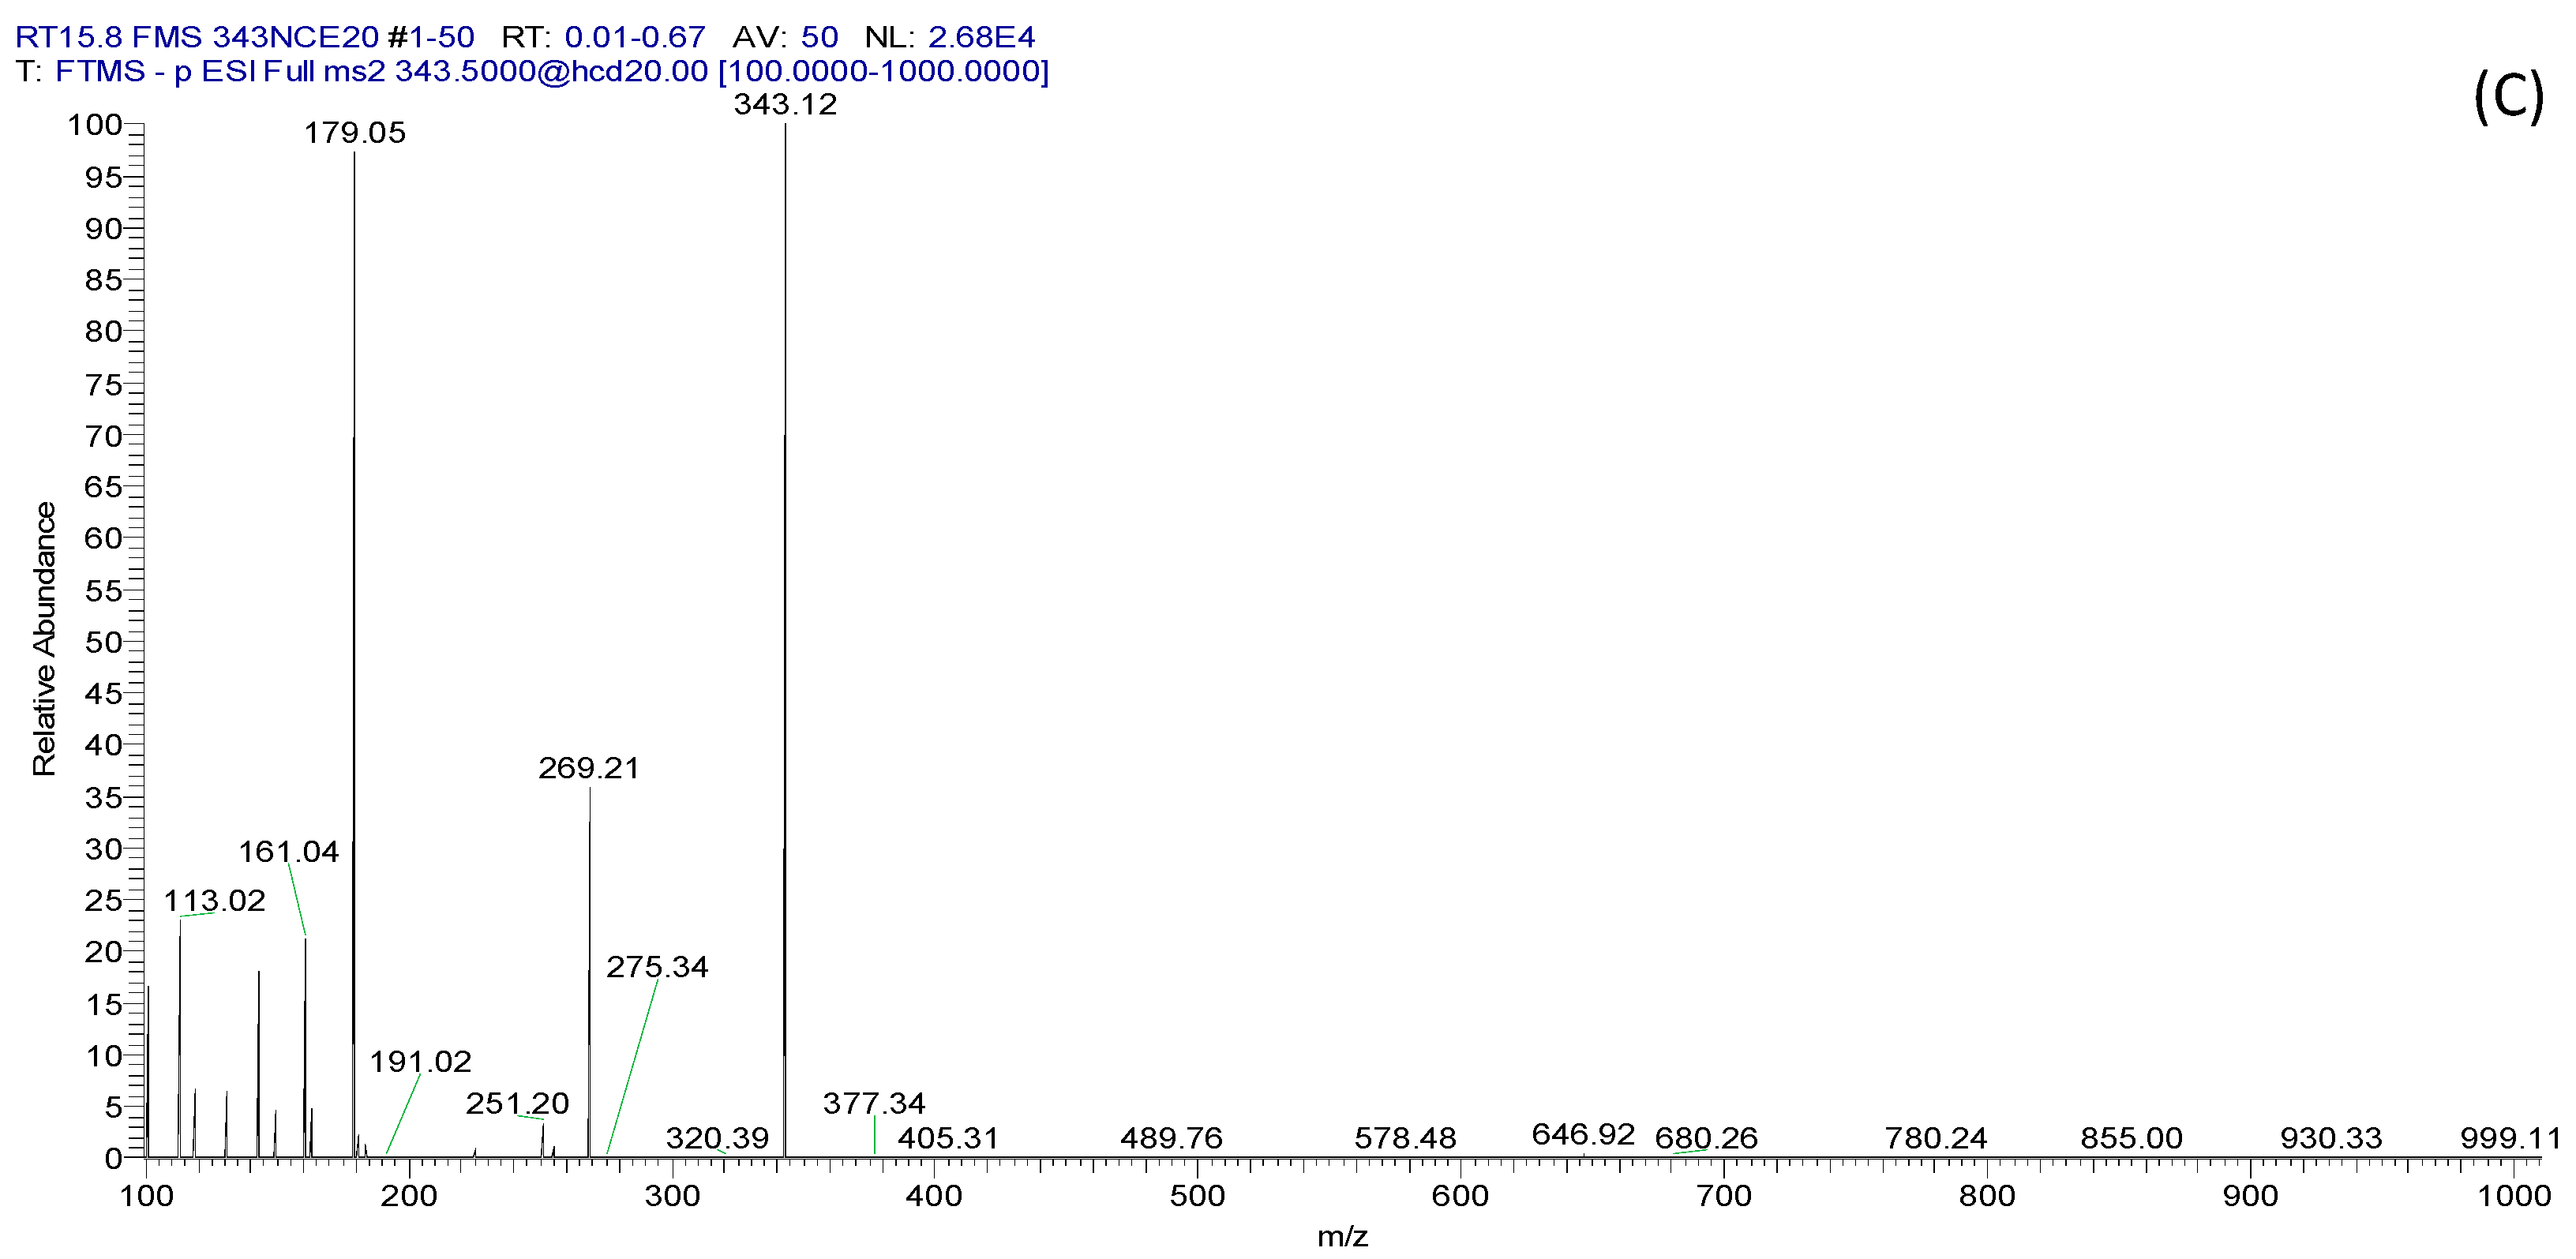Click the 251.20 peak label

(517, 1103)
